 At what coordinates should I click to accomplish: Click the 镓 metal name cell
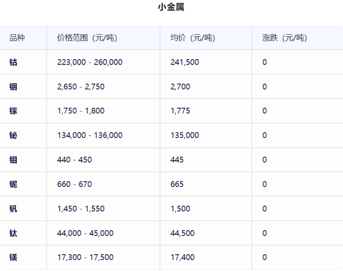[13, 111]
